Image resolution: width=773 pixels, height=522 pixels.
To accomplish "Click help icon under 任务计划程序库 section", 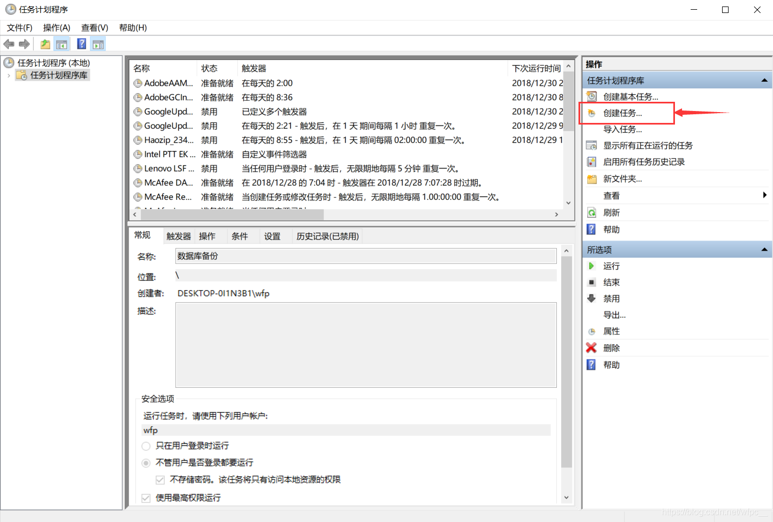I will (x=592, y=230).
